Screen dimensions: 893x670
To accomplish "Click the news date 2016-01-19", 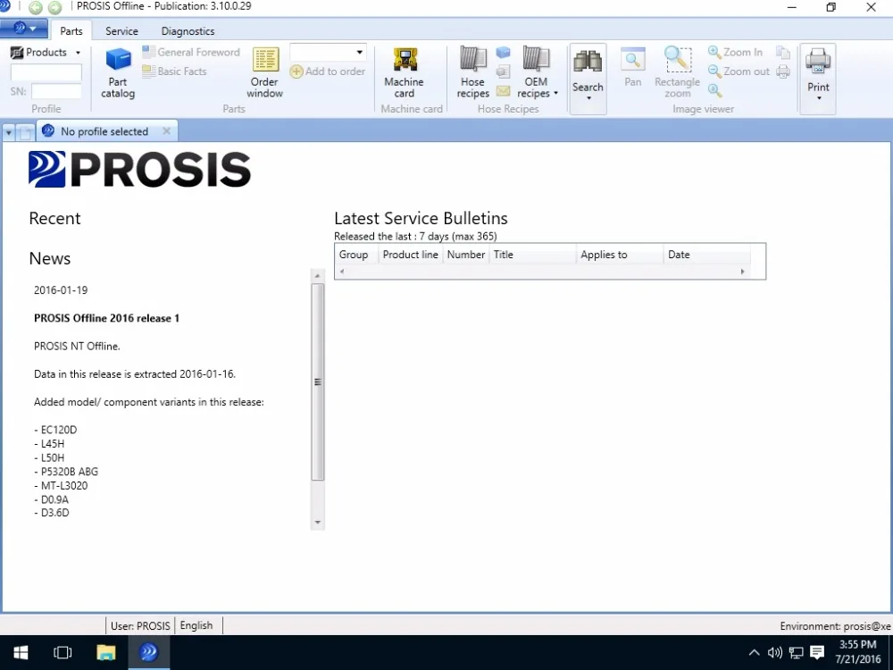I will point(61,290).
